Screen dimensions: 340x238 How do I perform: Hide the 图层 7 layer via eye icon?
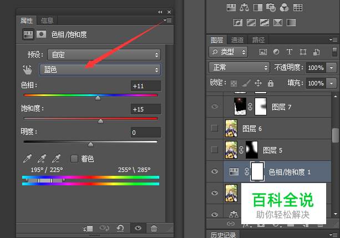click(x=215, y=107)
